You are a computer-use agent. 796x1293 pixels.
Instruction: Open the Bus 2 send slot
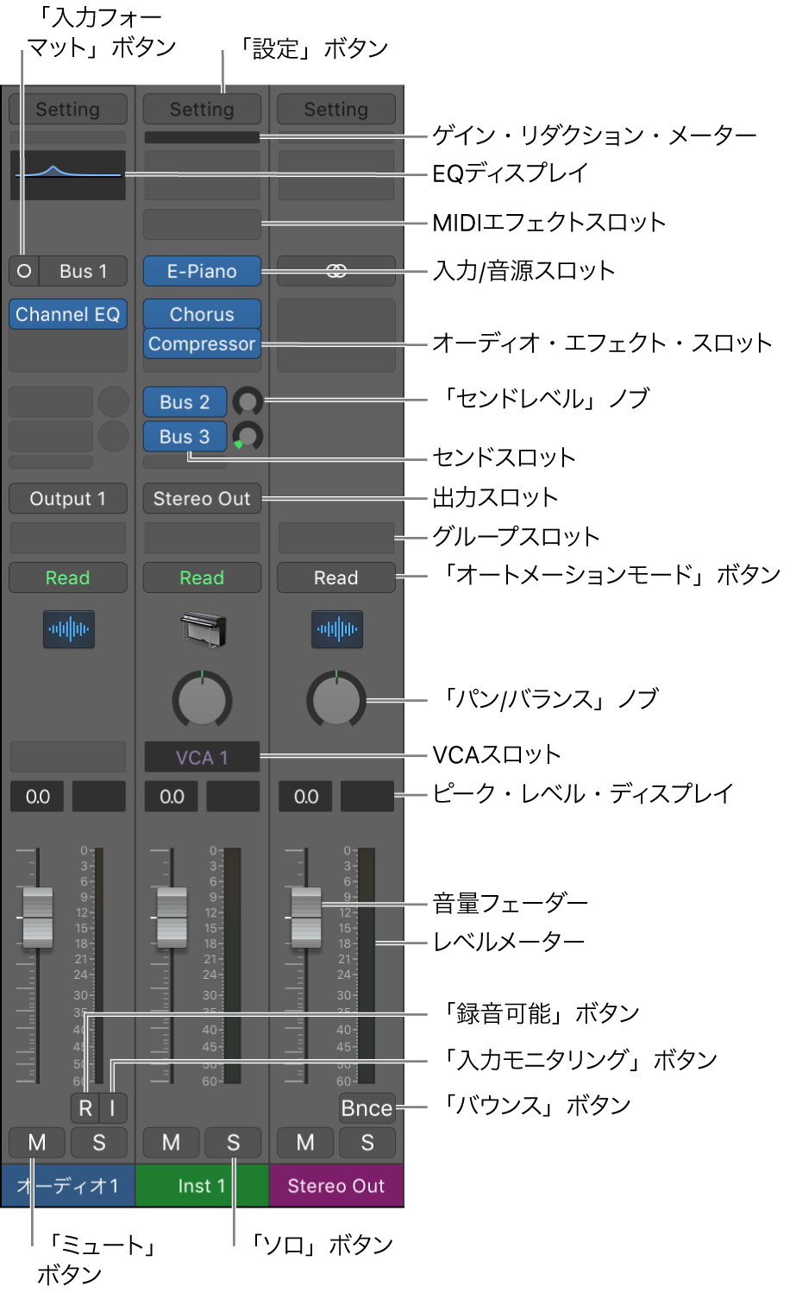pos(185,402)
